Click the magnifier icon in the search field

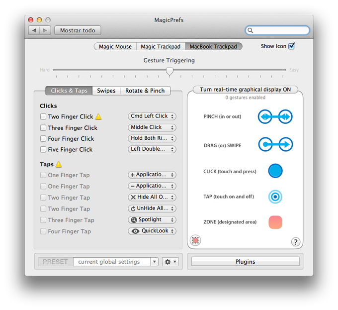pyautogui.click(x=250, y=30)
